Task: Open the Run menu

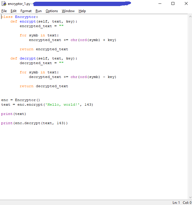Action: coord(38,11)
